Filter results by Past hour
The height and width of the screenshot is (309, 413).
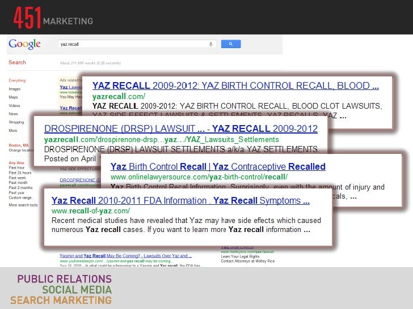16,168
